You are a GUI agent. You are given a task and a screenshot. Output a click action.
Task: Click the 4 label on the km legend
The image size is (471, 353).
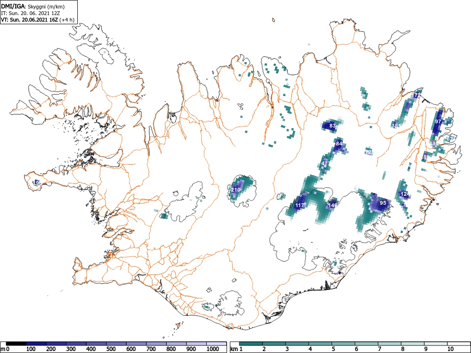[310, 349]
